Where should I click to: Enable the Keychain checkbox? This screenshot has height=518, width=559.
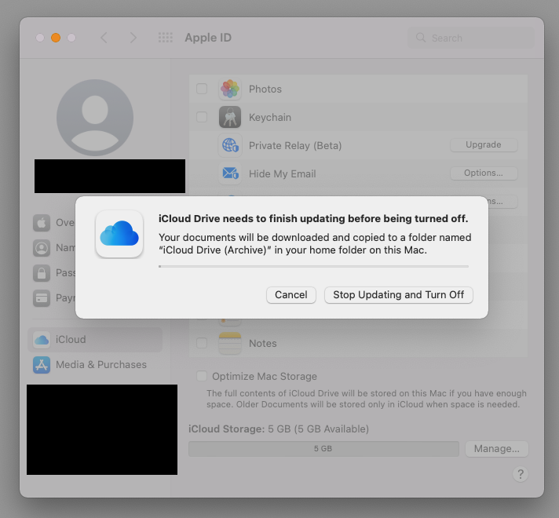pyautogui.click(x=202, y=117)
